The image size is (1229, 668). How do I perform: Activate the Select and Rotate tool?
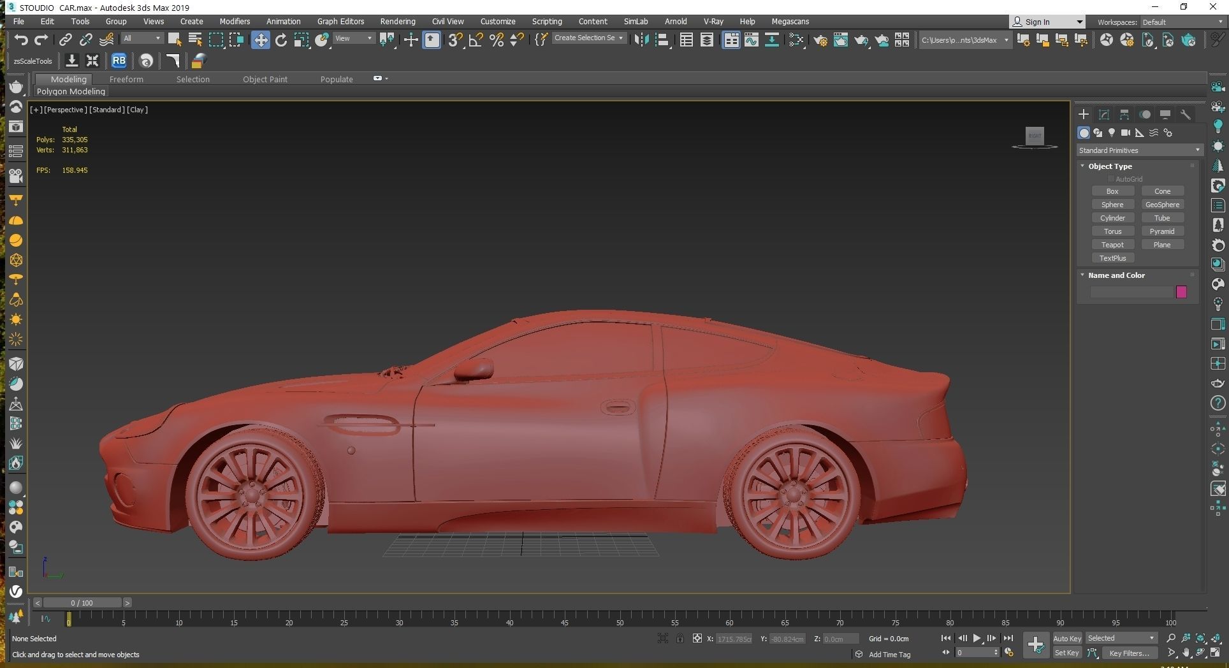[281, 40]
